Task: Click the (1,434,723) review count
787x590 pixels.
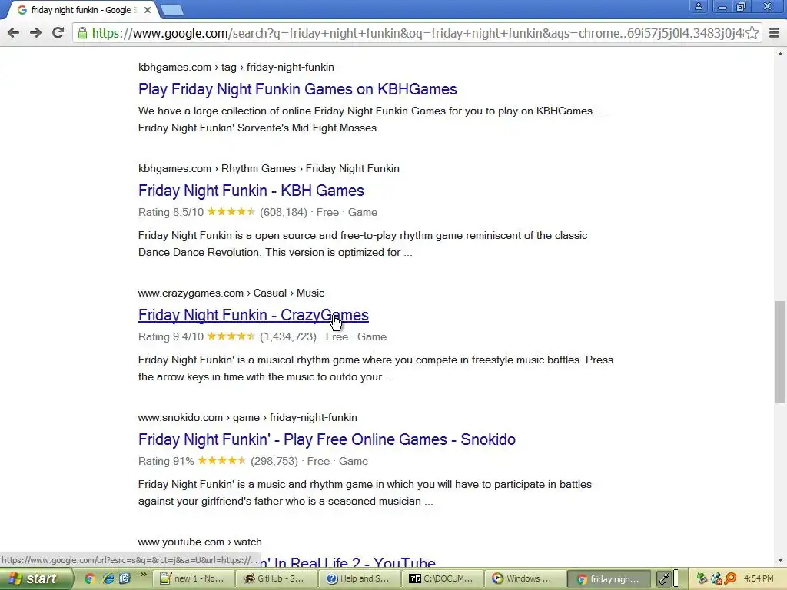Action: [288, 336]
